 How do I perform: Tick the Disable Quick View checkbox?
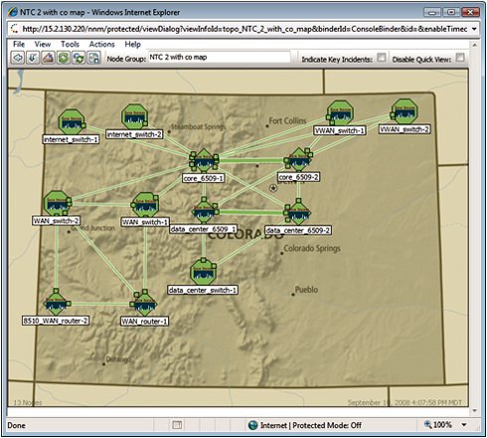[460, 58]
